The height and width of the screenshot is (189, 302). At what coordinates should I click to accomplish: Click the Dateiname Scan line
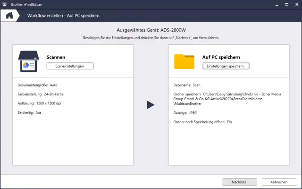click(x=187, y=85)
